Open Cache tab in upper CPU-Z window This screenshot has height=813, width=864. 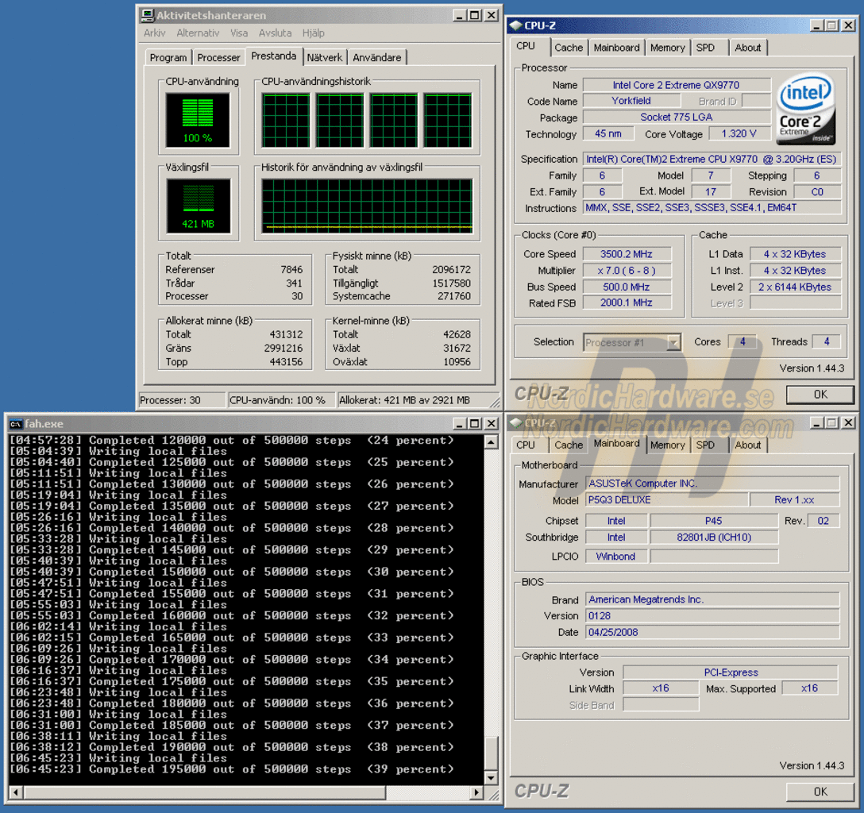(569, 48)
